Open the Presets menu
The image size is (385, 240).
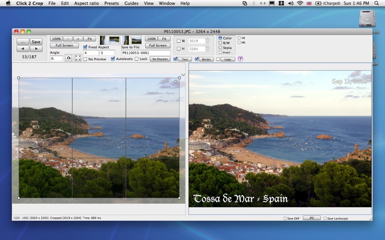[x=112, y=3]
